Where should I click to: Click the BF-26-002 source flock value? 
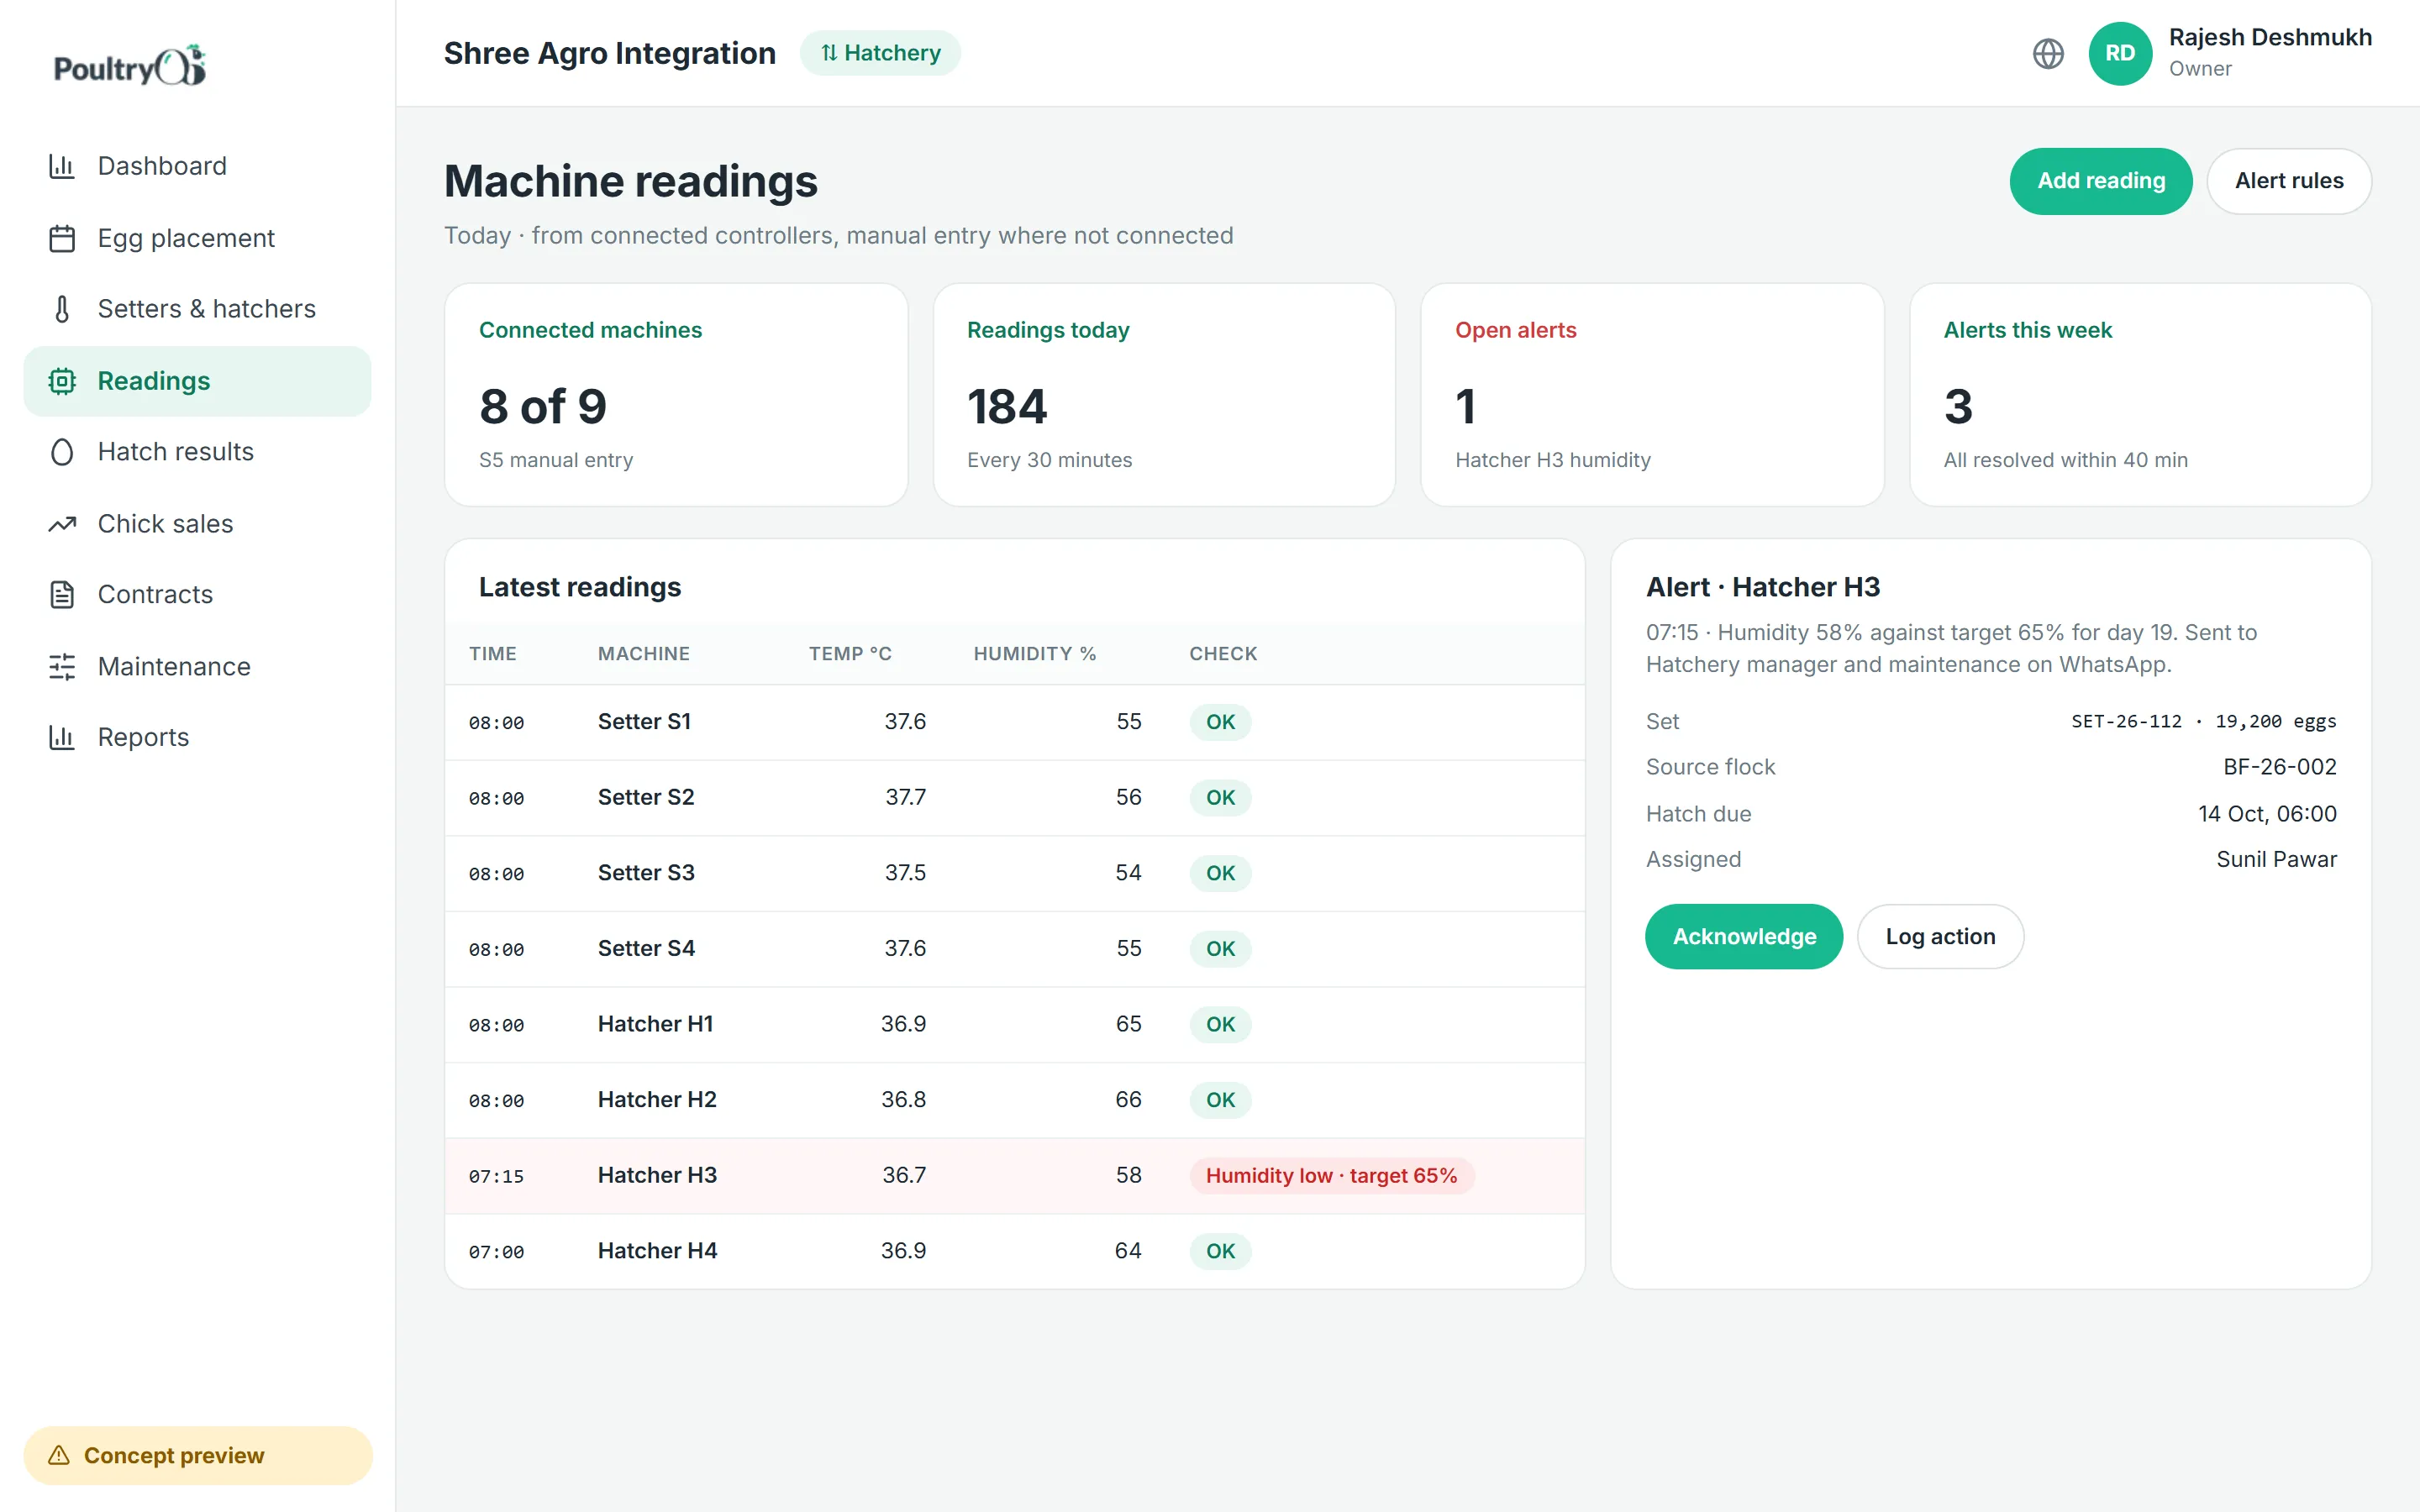(2279, 767)
